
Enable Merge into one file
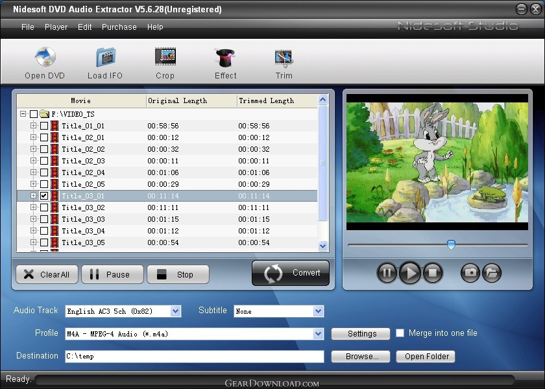pos(400,333)
